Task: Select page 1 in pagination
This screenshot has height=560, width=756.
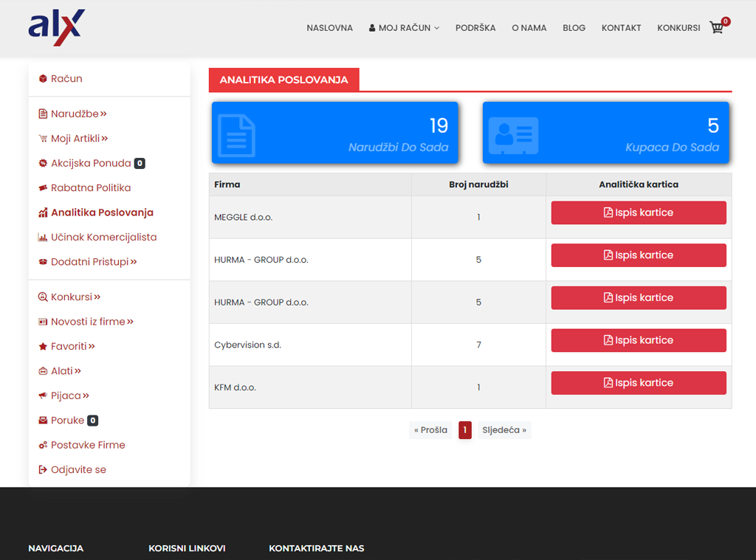Action: (465, 430)
